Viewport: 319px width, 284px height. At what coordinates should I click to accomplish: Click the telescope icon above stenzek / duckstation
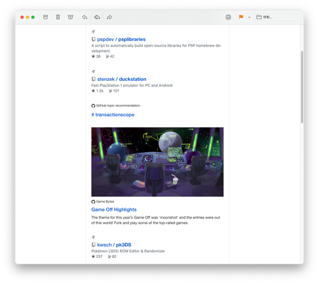coord(93,71)
